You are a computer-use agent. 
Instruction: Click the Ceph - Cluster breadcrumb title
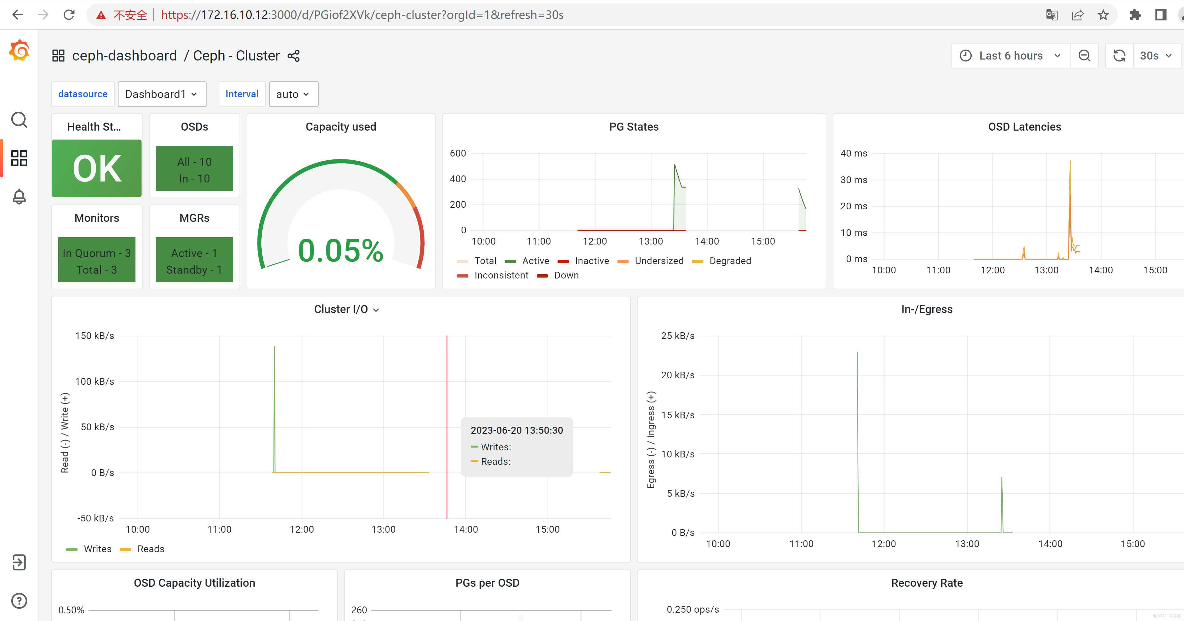tap(236, 56)
